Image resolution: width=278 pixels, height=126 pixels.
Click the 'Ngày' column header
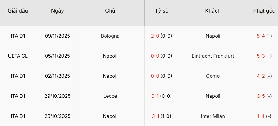[x=58, y=11]
